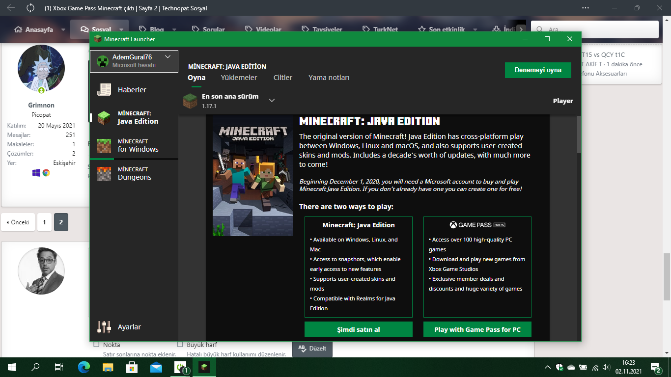Expand the AdemGural76 account dropdown
671x377 pixels.
(168, 57)
